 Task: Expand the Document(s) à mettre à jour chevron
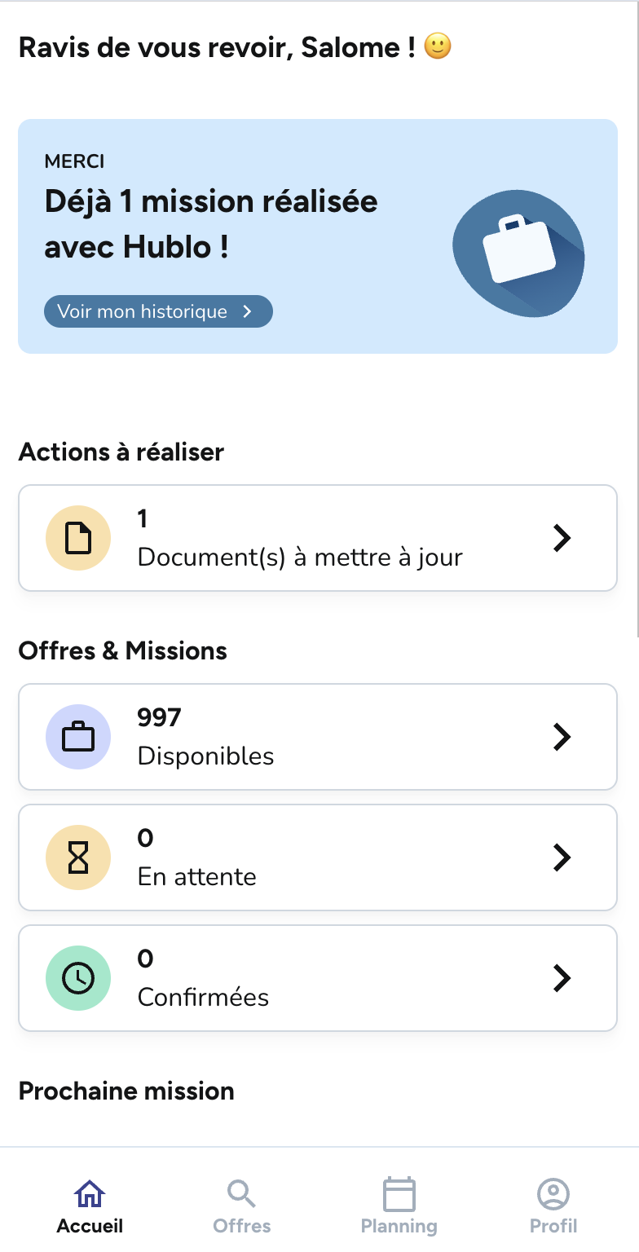coord(562,538)
